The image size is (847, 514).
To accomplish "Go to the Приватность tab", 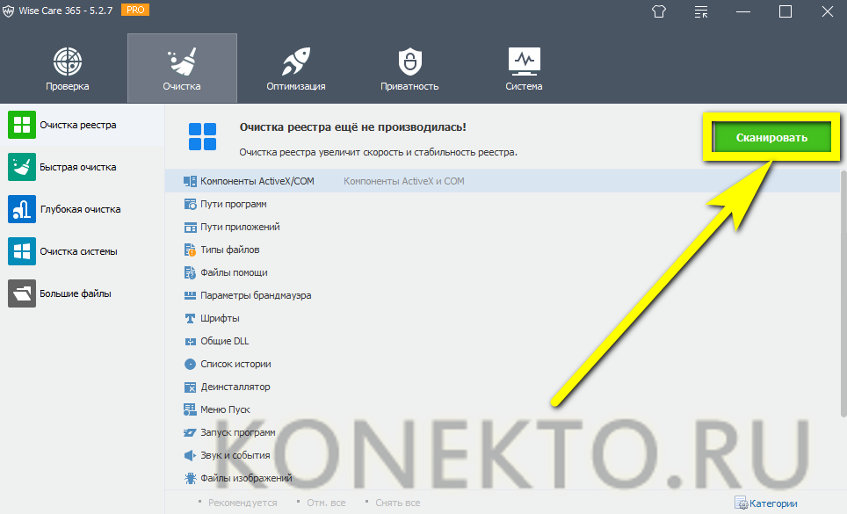I will pos(409,69).
